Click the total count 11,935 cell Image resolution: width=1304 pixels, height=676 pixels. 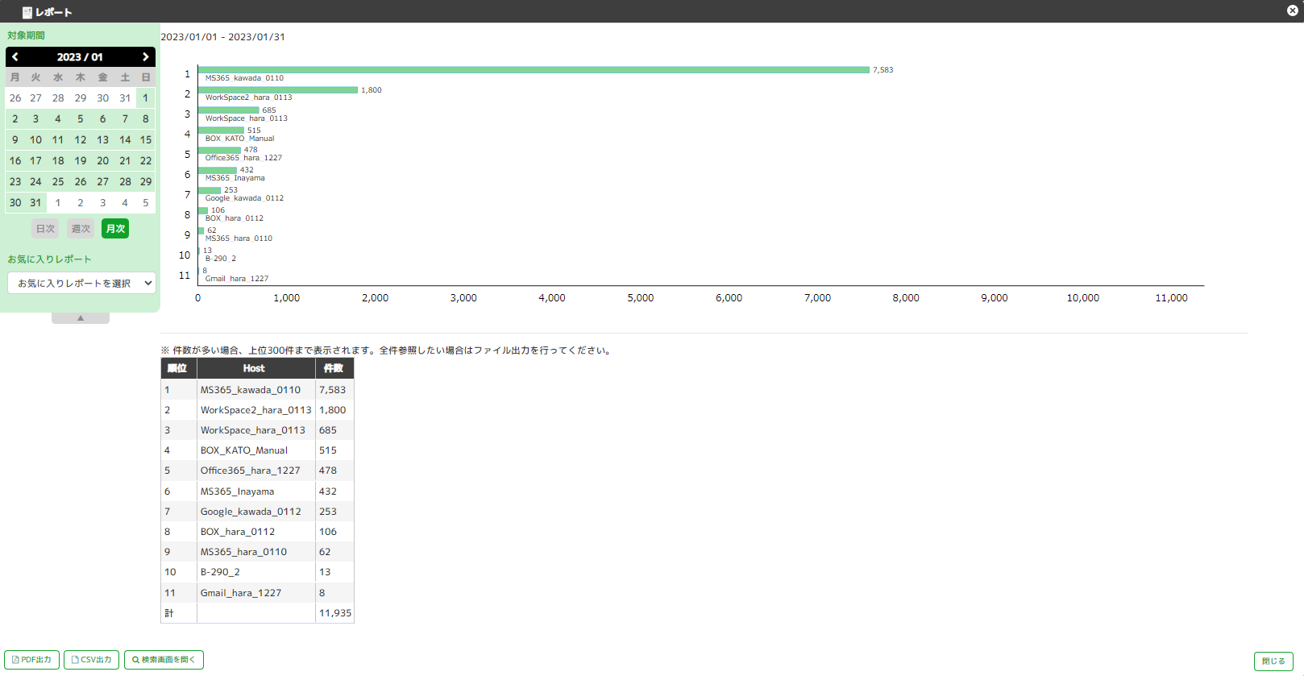[x=335, y=613]
